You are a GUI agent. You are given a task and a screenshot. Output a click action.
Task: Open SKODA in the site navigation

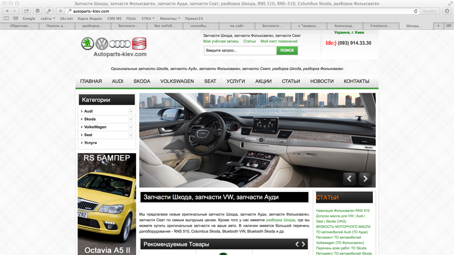[142, 81]
